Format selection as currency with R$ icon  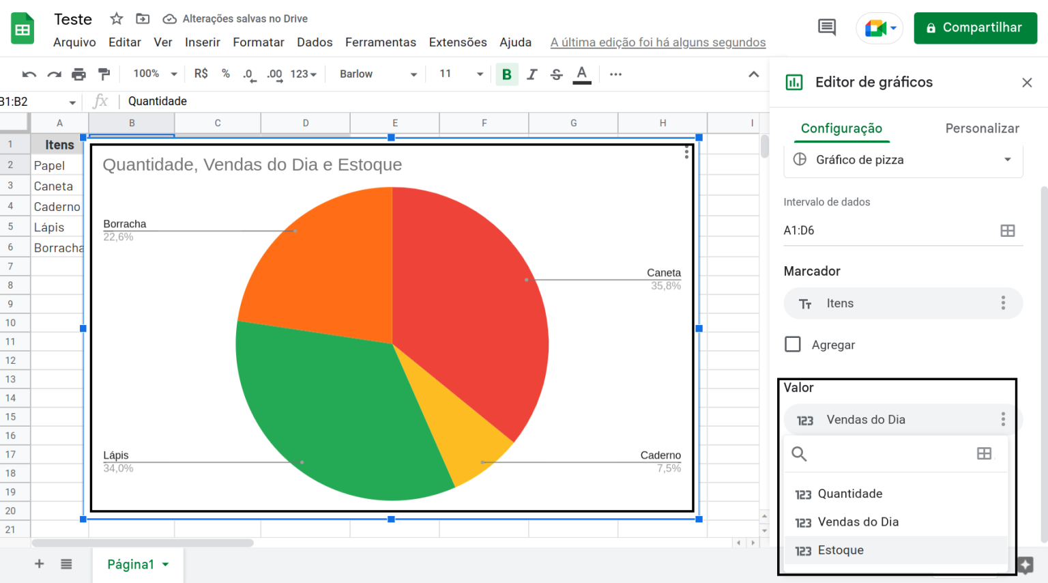[x=201, y=74]
